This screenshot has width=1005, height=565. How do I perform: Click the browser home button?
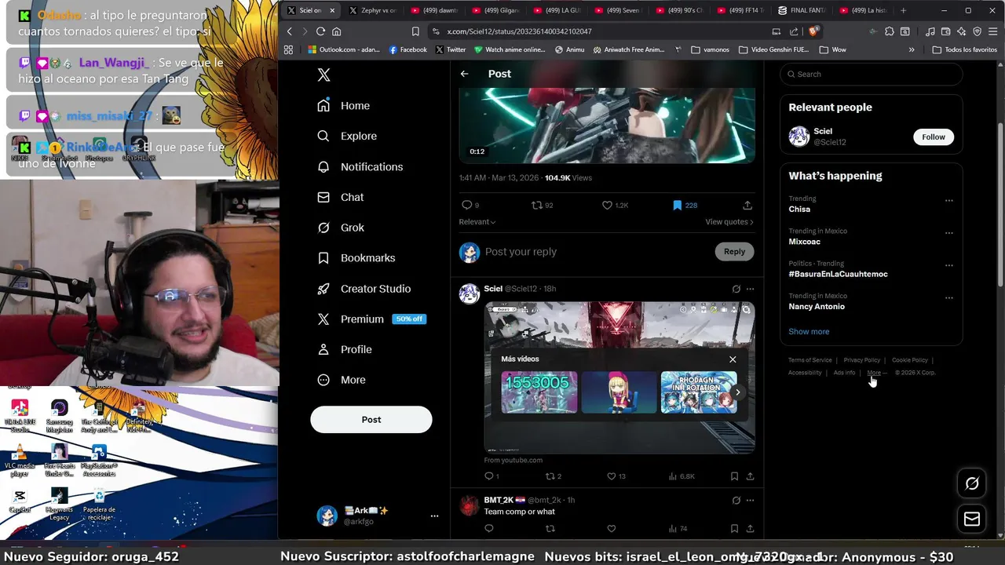337,31
